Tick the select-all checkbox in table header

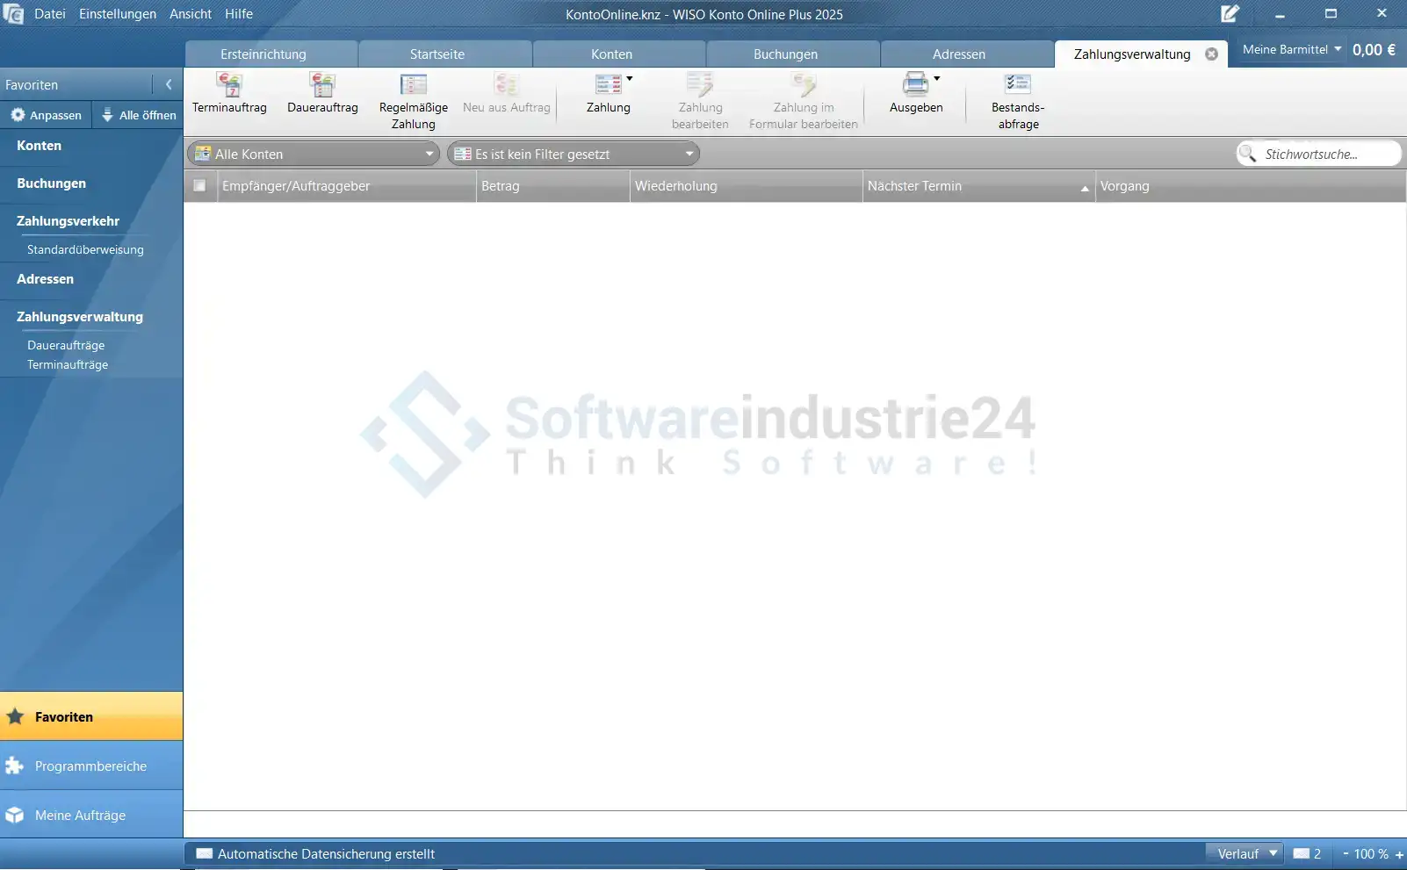coord(200,186)
